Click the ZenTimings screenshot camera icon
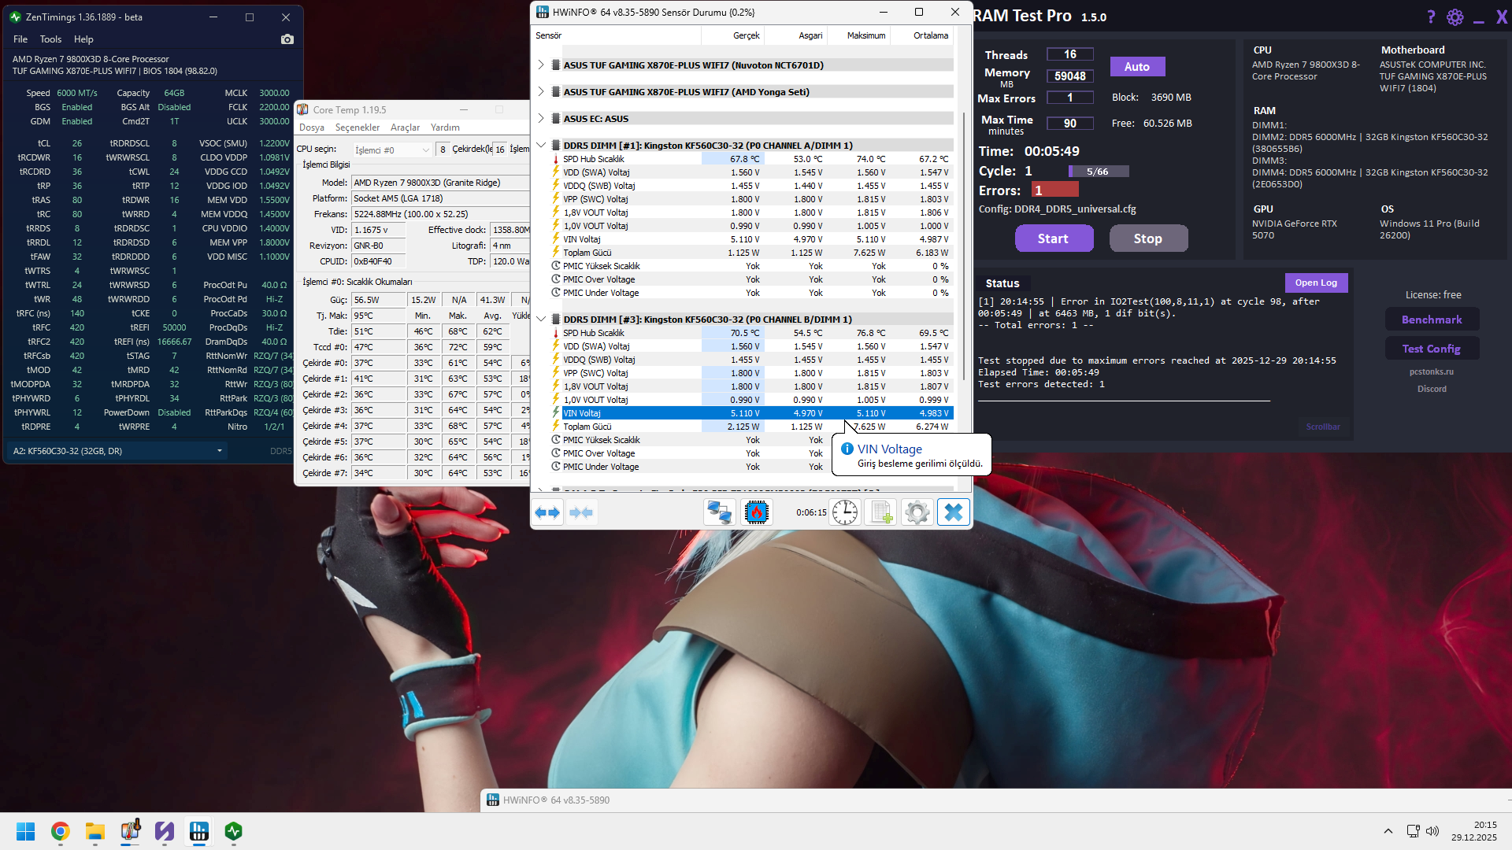The image size is (1512, 850). click(287, 39)
